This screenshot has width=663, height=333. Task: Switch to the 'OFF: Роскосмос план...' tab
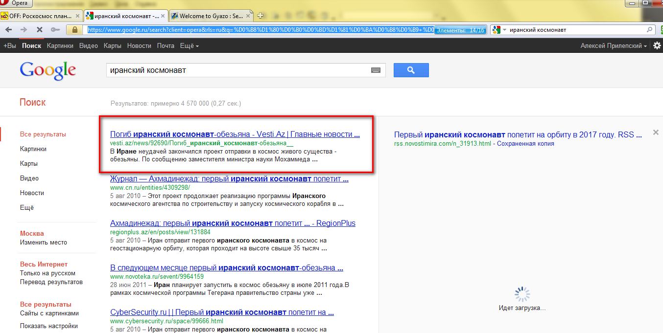[x=41, y=16]
